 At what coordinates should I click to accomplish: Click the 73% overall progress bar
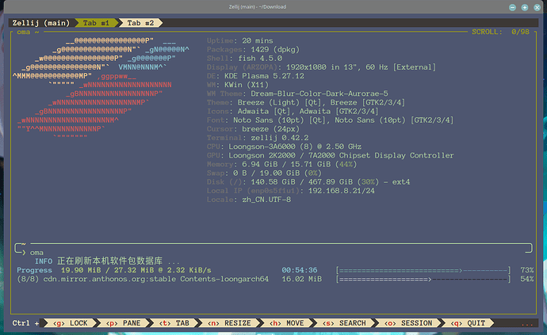point(423,270)
